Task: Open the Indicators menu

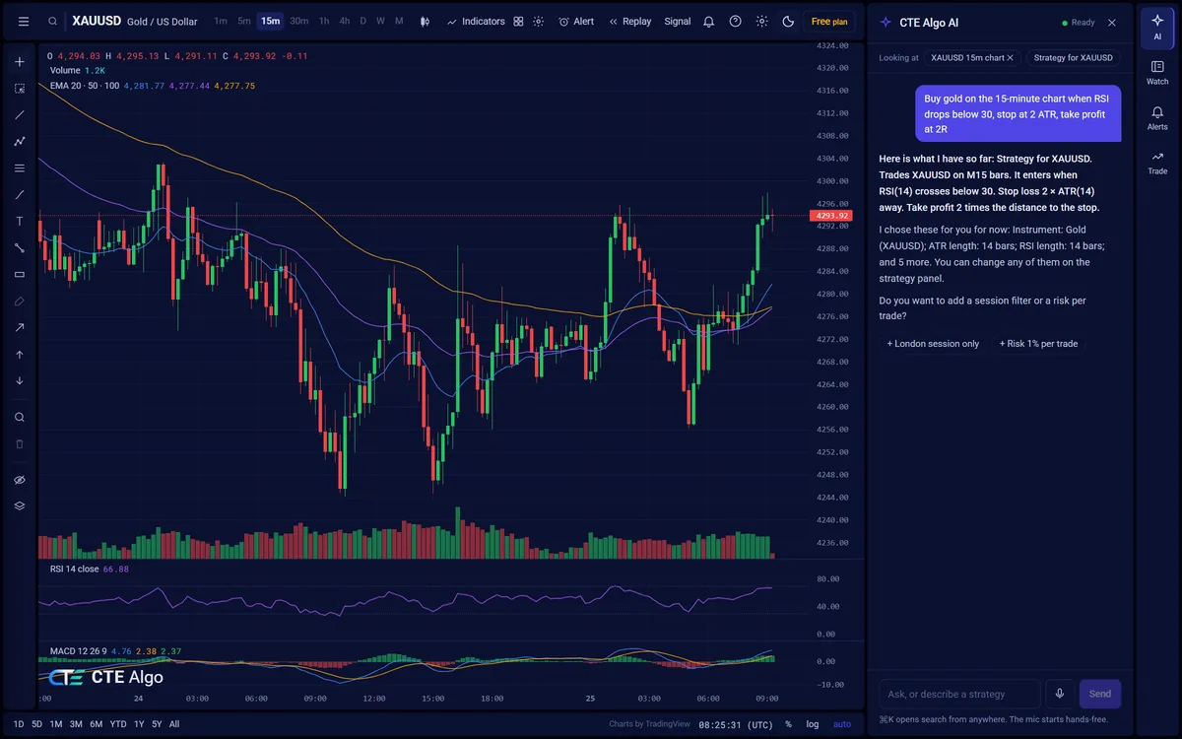Action: [x=476, y=21]
